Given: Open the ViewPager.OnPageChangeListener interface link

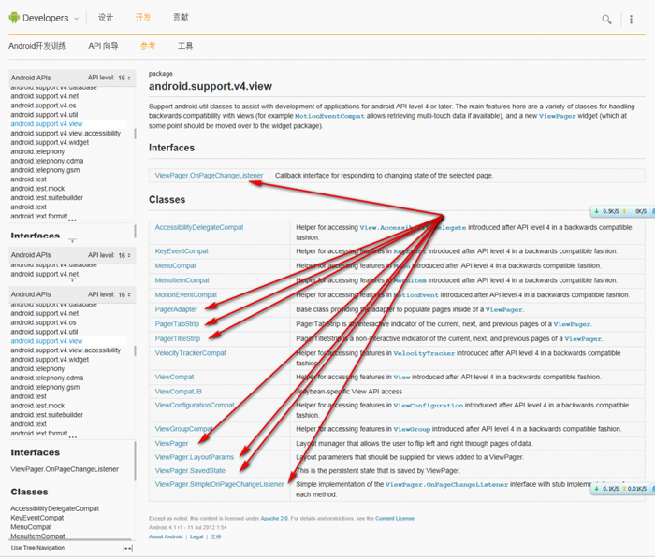Looking at the screenshot, I should (x=209, y=176).
